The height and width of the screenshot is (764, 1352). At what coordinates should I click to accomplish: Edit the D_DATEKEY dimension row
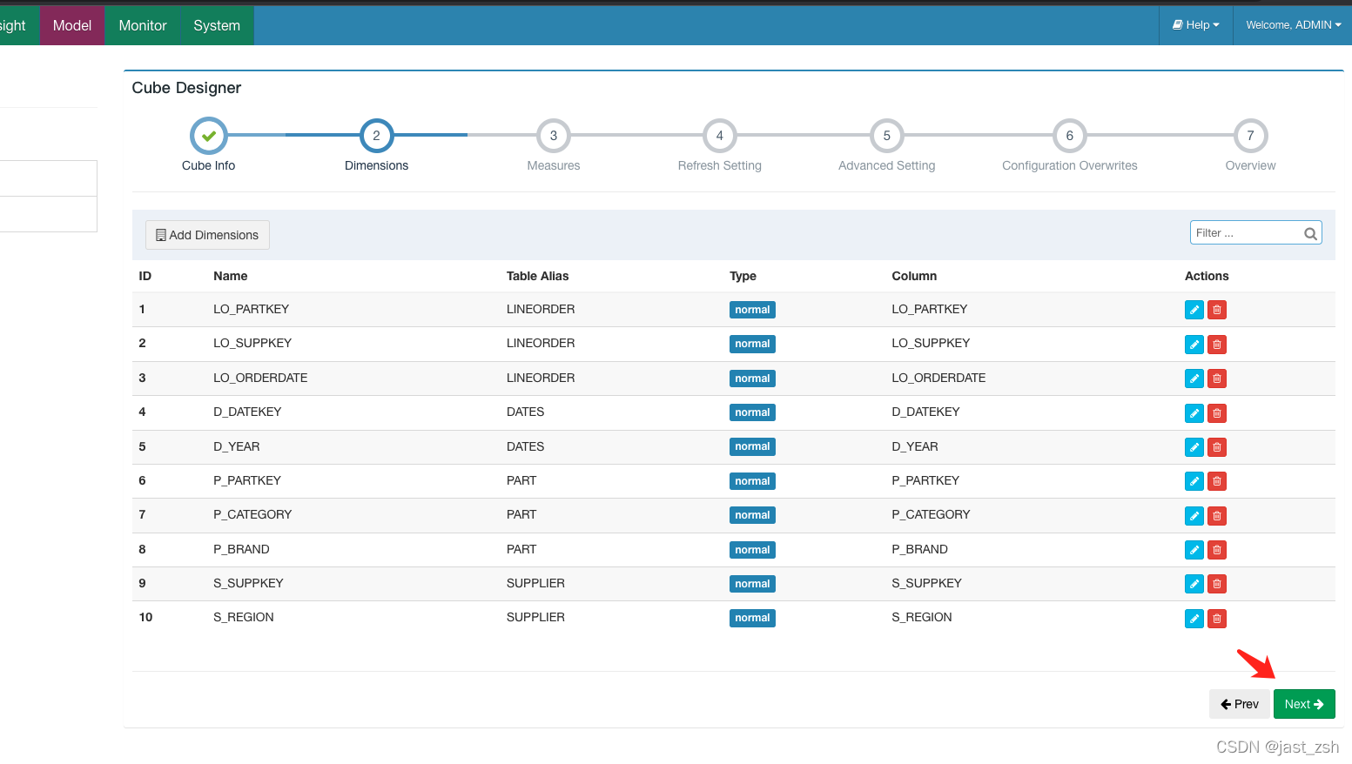click(x=1194, y=413)
